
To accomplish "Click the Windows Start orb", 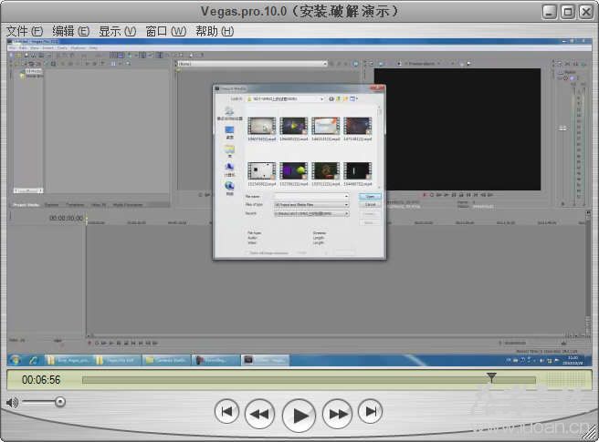I will coord(16,360).
